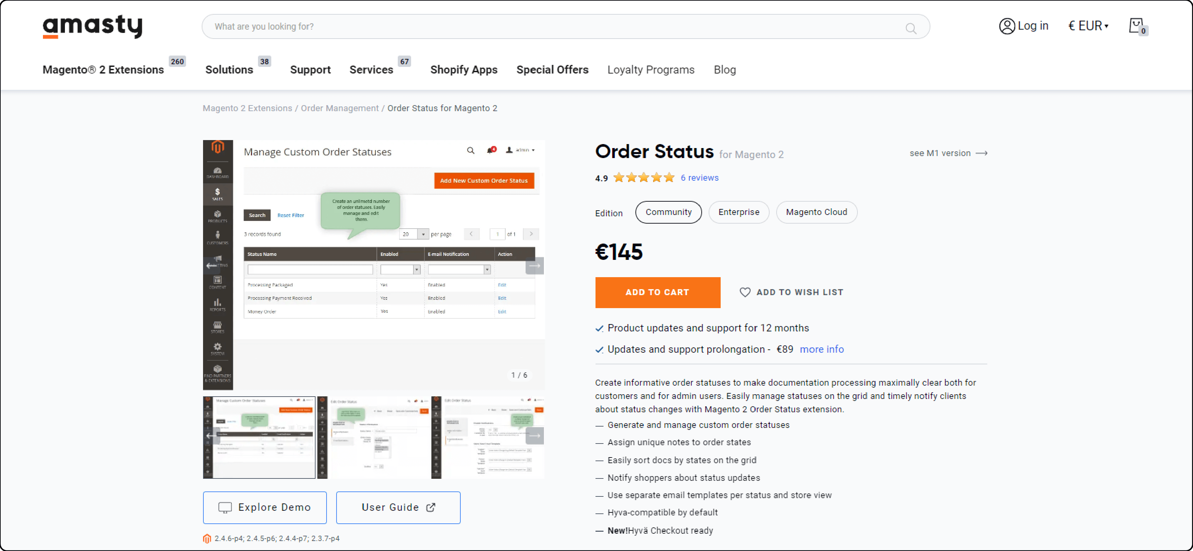Select the first gallery thumbnail Manage Custom Order Statuses
1193x551 pixels.
[259, 437]
